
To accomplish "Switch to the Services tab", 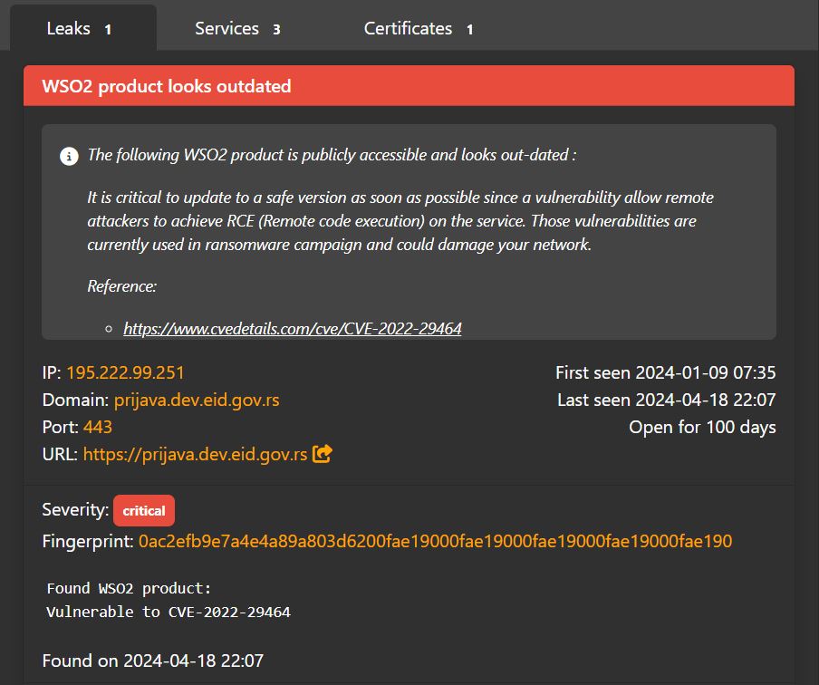I will point(237,28).
